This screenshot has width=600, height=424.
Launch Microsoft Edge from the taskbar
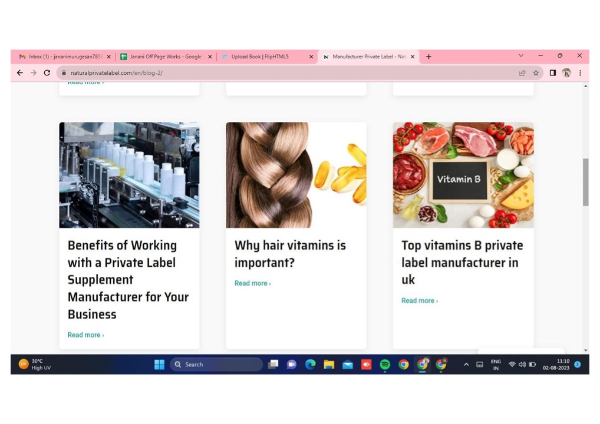311,365
